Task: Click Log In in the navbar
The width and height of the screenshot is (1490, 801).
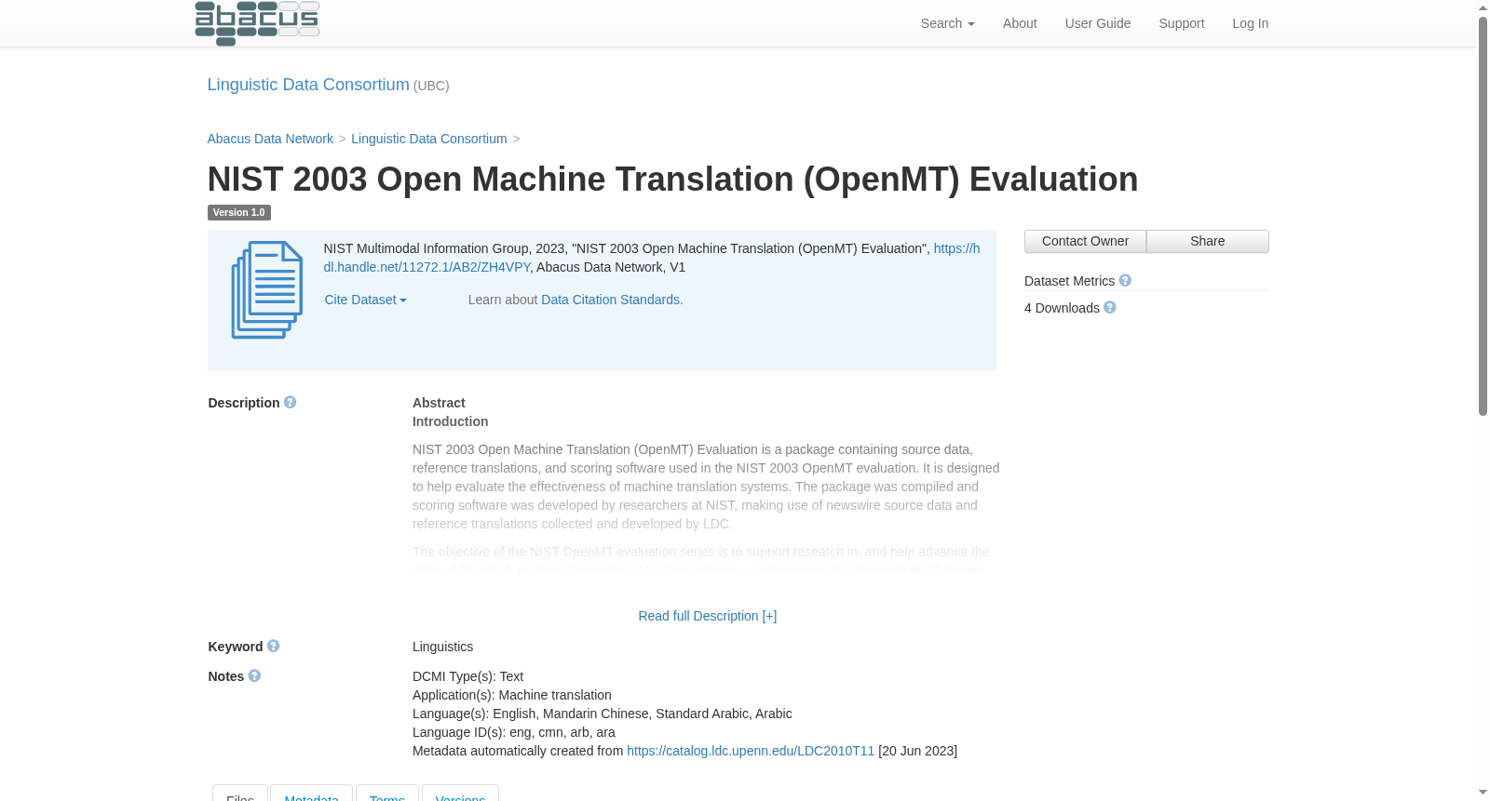Action: [1251, 23]
